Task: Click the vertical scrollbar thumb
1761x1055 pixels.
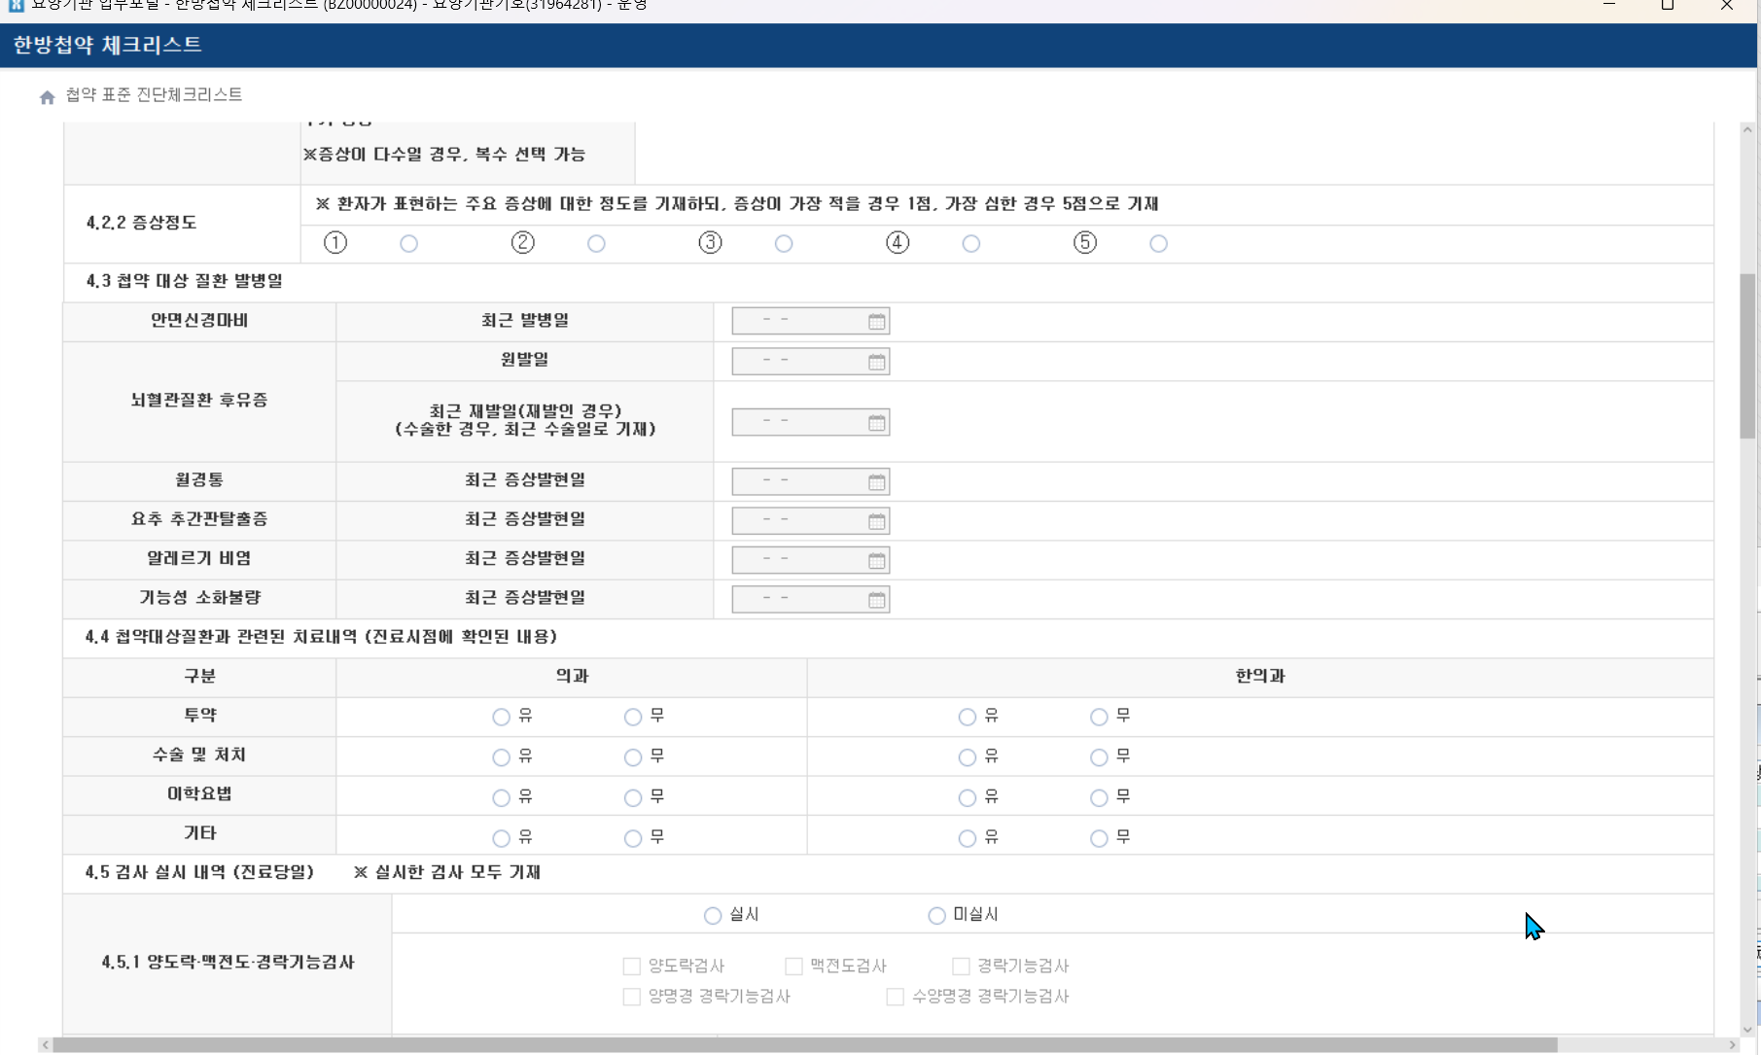Action: (x=1748, y=355)
